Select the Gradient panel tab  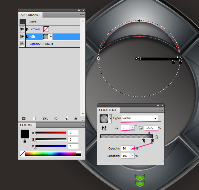click(x=108, y=110)
